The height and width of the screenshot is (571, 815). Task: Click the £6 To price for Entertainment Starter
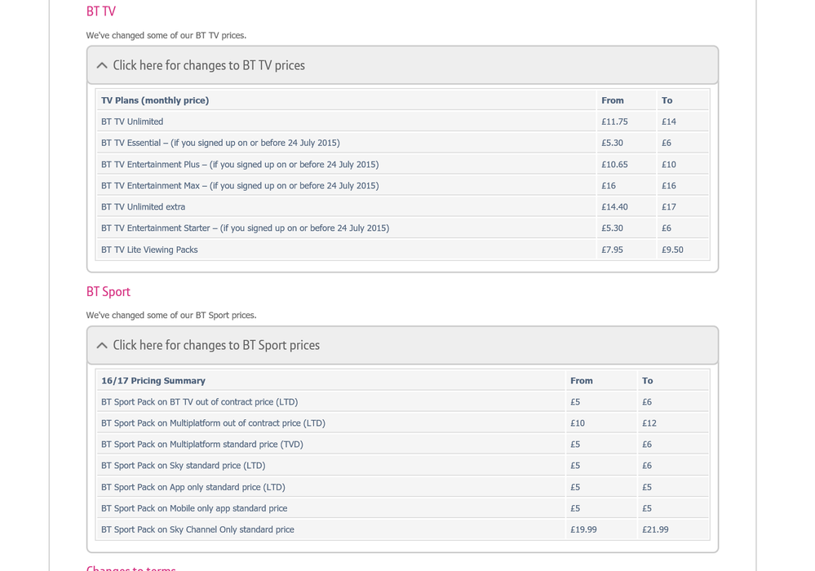[667, 228]
